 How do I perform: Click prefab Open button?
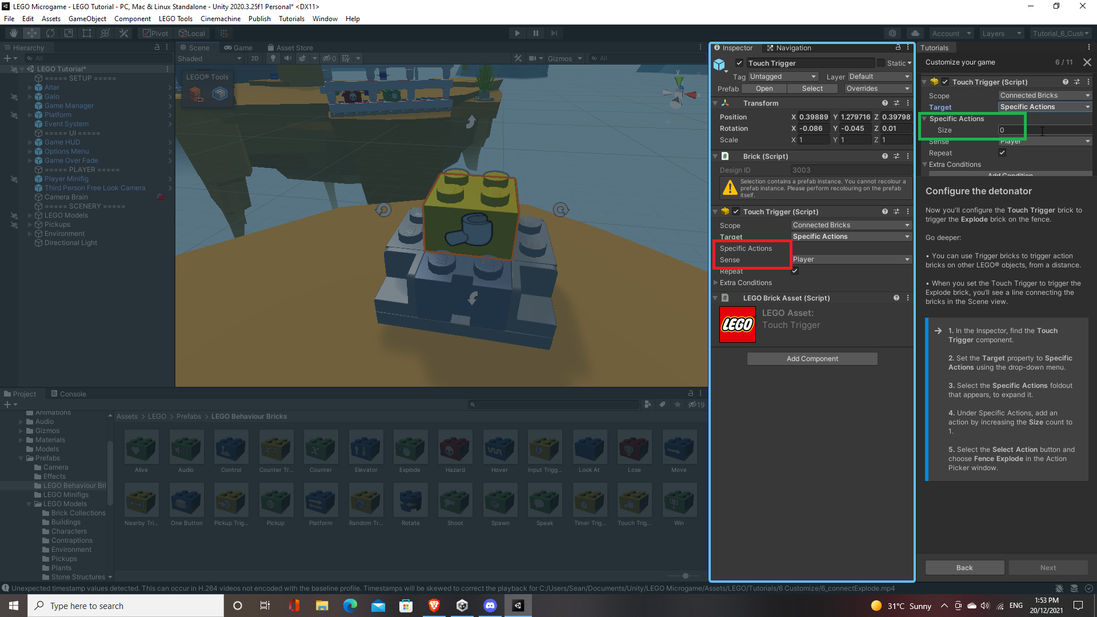click(x=764, y=89)
